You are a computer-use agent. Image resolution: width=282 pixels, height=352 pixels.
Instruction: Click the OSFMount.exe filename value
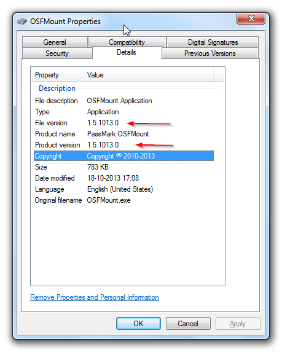(x=109, y=200)
